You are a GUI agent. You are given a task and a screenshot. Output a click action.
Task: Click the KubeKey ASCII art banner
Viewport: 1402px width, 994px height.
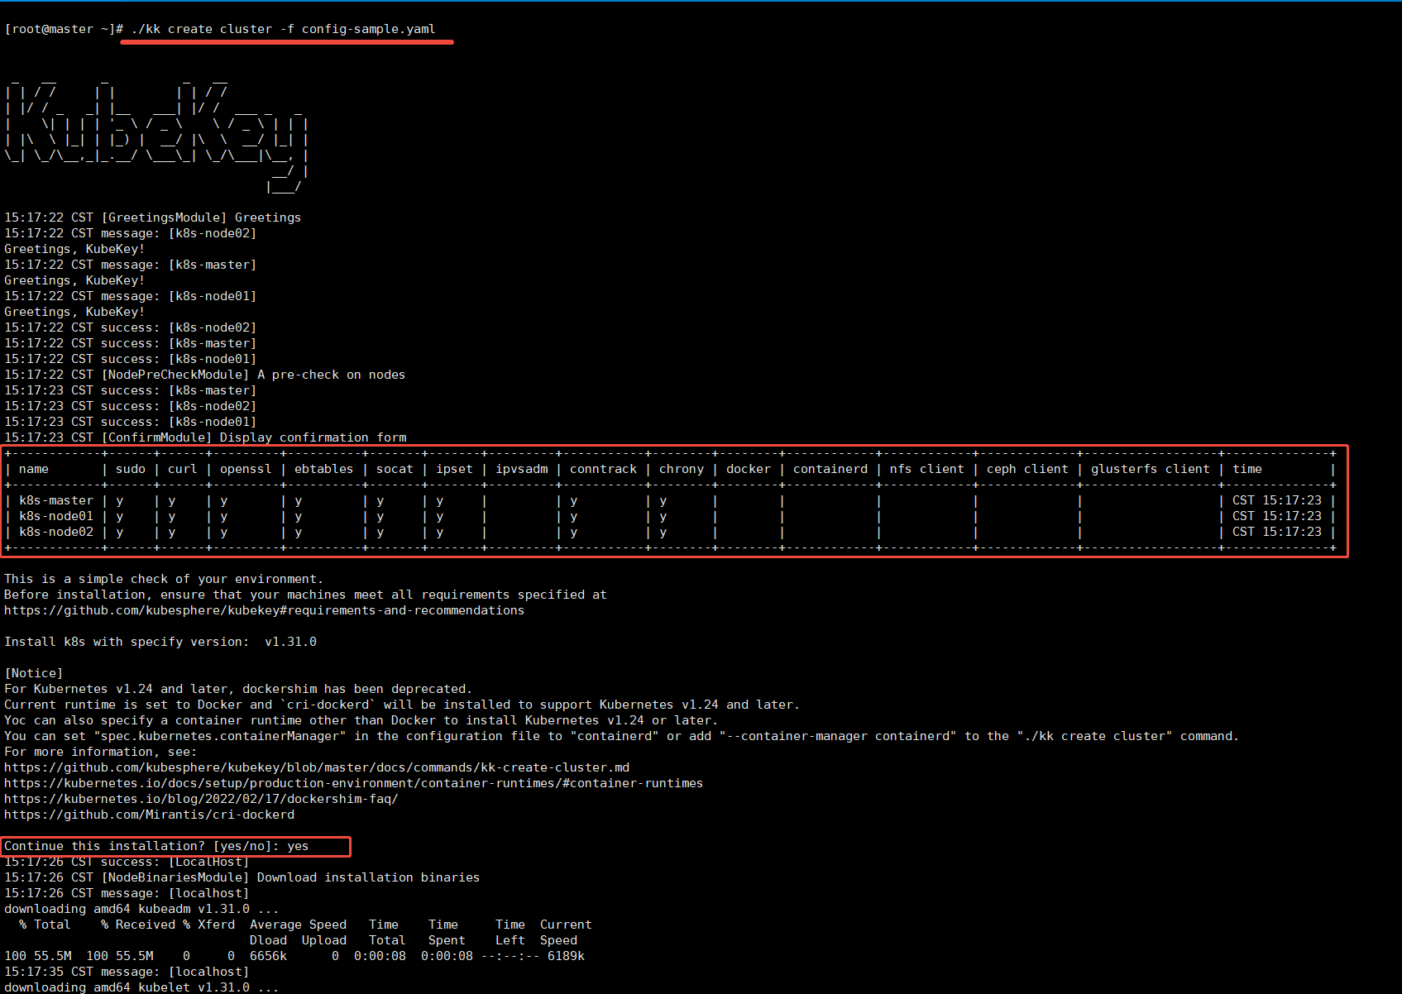(x=156, y=132)
